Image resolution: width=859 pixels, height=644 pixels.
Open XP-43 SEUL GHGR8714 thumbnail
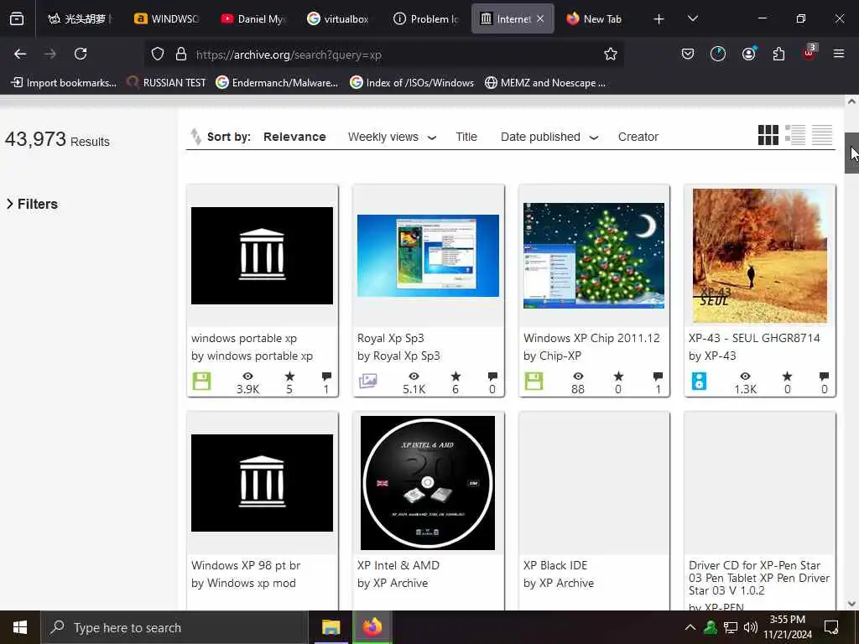(x=760, y=256)
